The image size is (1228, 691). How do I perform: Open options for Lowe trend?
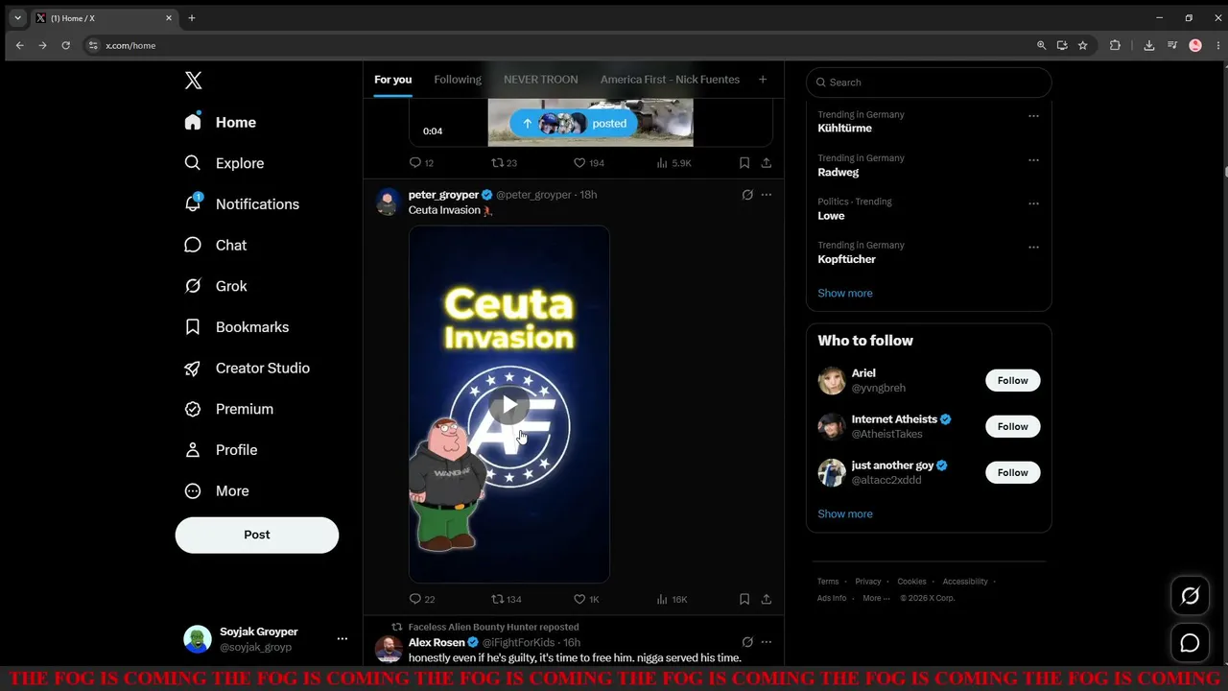(1033, 203)
